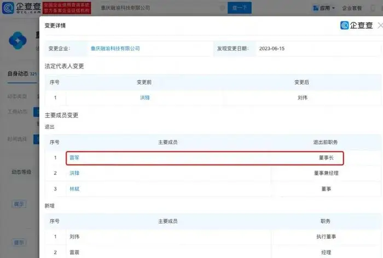This screenshot has height=258, width=383.
Task: Click the blue 查一下 search button
Action: 240,8
